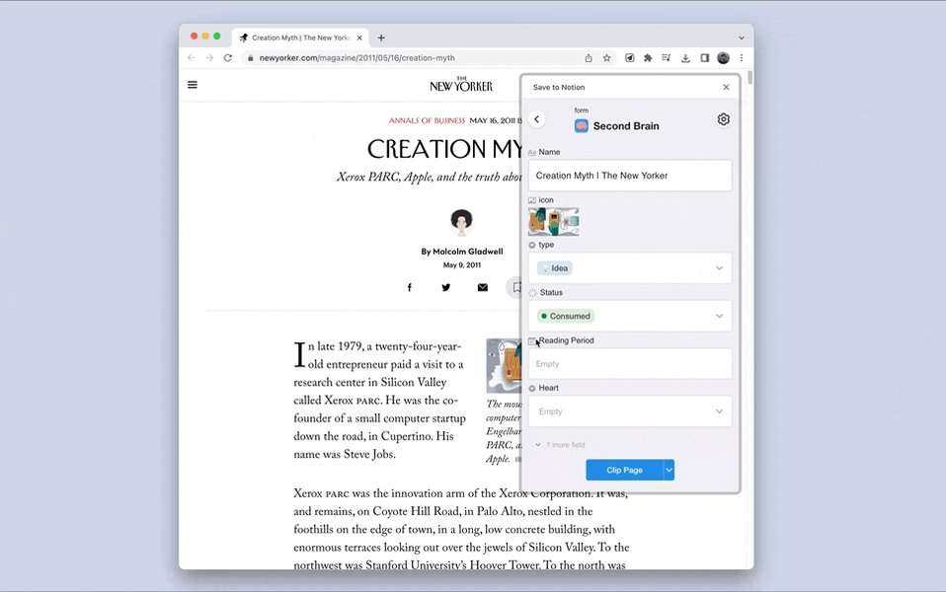Screen dimensions: 946x592
Task: Open the Save to Notion extension icon
Action: (x=629, y=58)
